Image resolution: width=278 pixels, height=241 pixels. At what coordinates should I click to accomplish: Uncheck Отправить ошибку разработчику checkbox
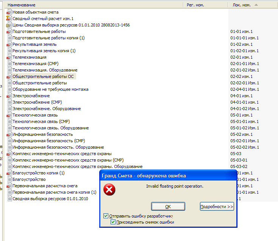coord(106,216)
